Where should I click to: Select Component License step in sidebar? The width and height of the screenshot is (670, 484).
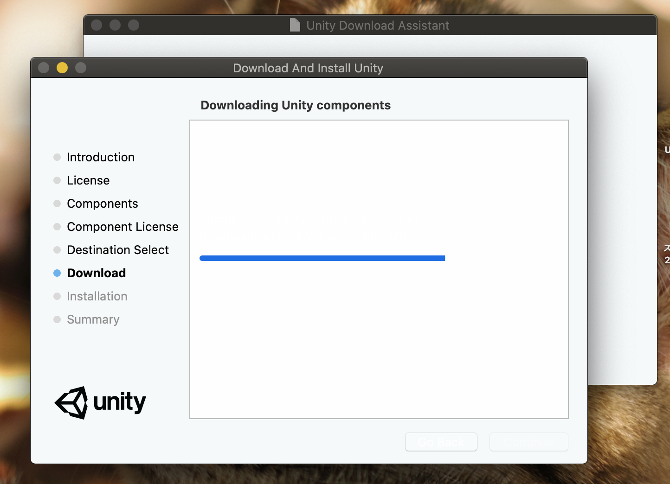pos(122,227)
